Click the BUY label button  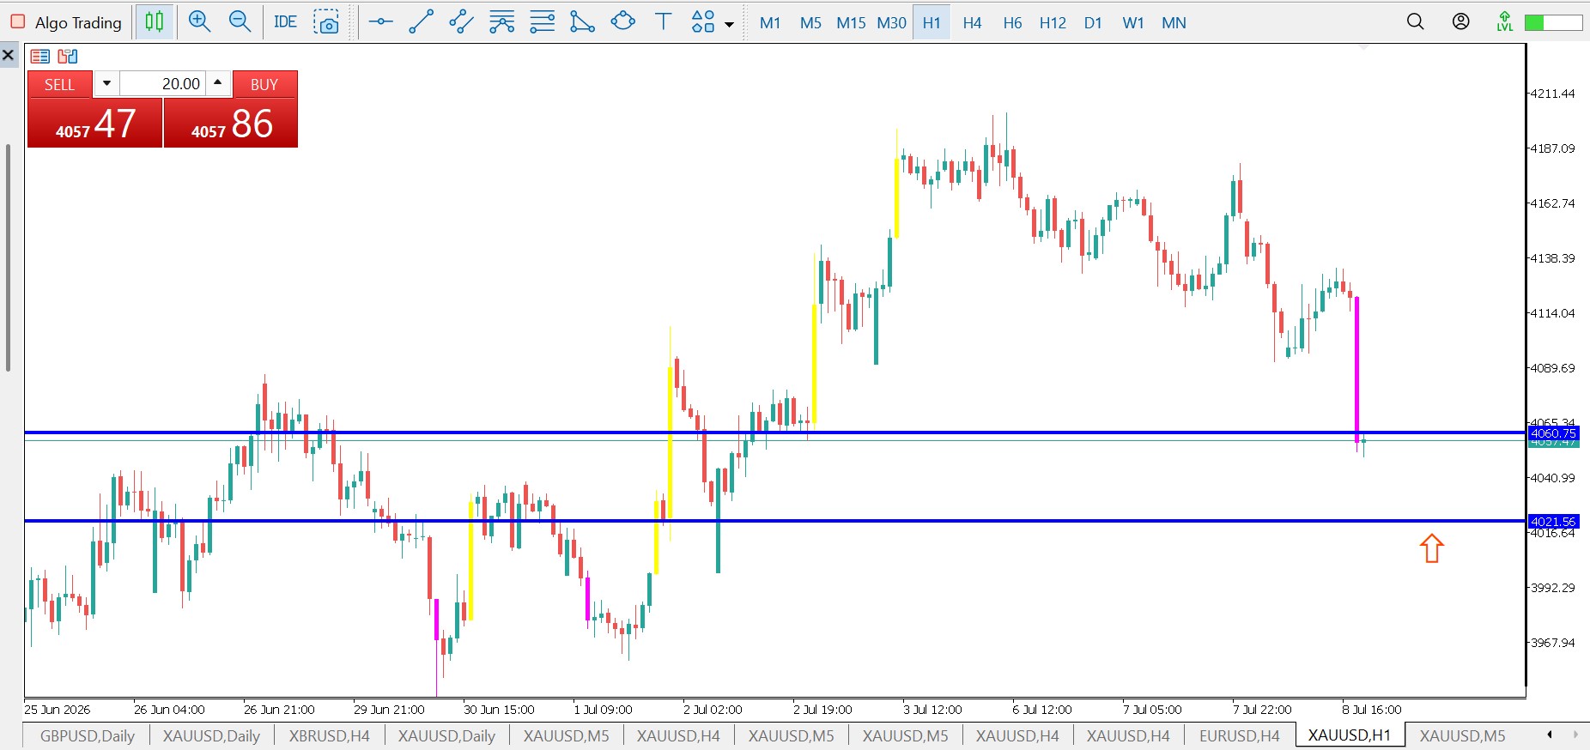pyautogui.click(x=264, y=84)
